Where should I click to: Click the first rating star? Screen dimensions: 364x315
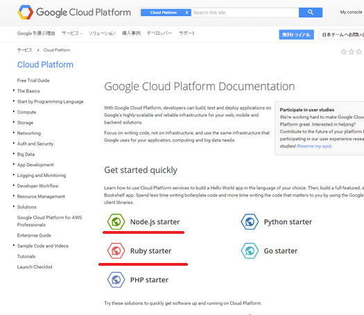(344, 51)
